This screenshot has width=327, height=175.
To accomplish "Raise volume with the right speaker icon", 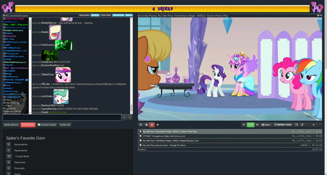I will click(257, 125).
